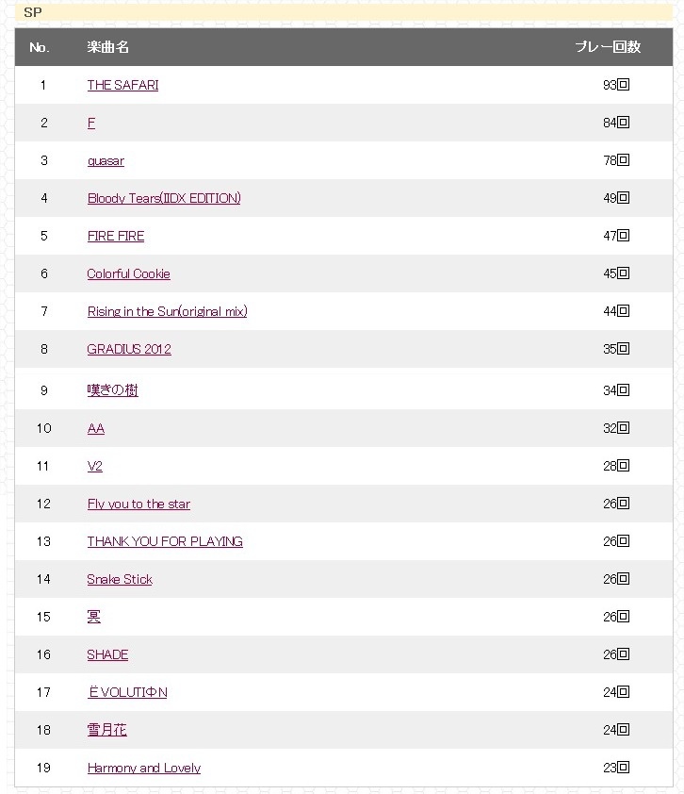This screenshot has height=794, width=684.
Task: Open the song titled F
Action: tap(91, 123)
